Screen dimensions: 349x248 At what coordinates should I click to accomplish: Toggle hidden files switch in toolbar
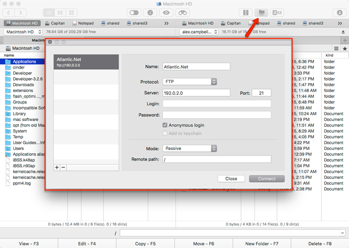pos(134,13)
